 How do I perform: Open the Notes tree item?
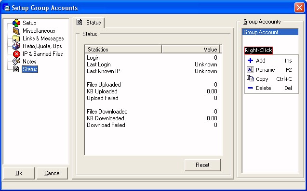pos(29,62)
